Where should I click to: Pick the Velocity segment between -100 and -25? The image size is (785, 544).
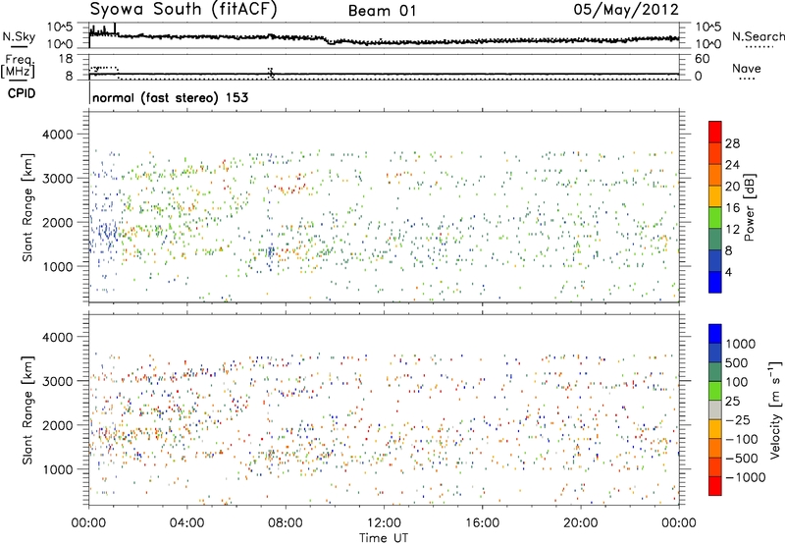pyautogui.click(x=715, y=429)
